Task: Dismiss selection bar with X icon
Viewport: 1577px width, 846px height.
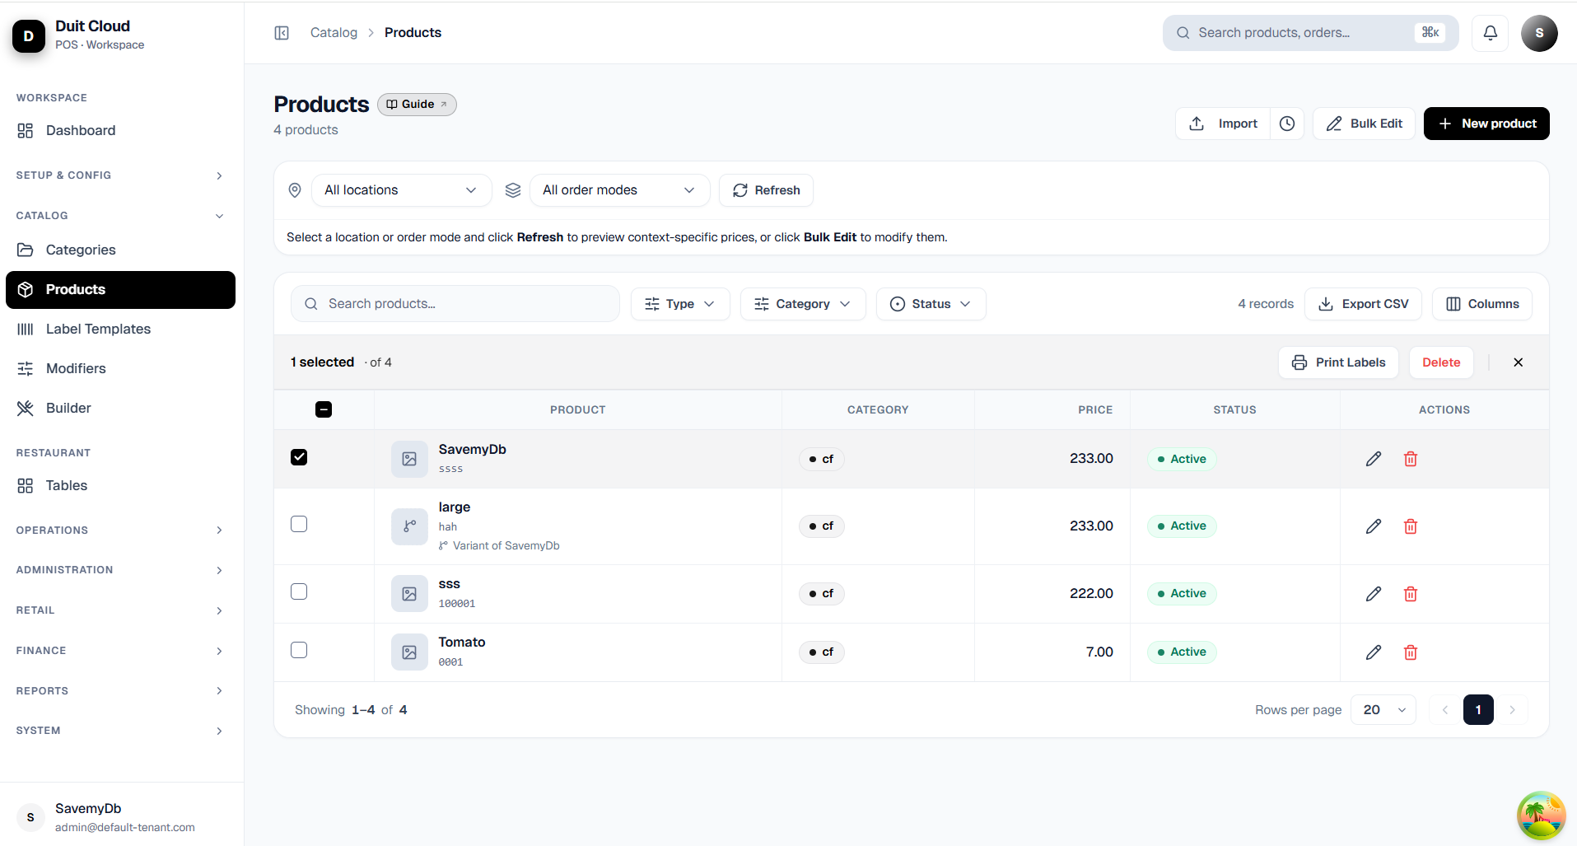Action: click(x=1519, y=362)
